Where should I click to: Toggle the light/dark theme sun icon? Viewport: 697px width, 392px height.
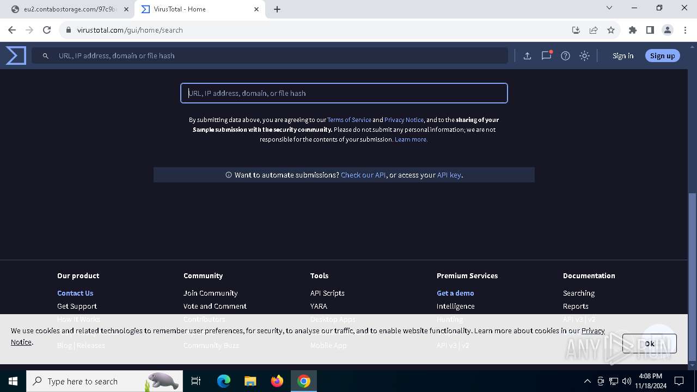tap(584, 56)
